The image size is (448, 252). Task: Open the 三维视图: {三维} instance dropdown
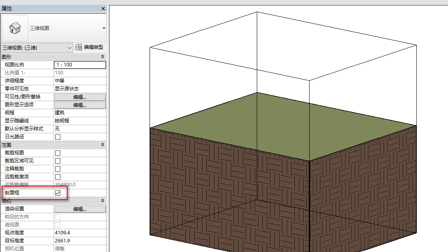click(37, 48)
